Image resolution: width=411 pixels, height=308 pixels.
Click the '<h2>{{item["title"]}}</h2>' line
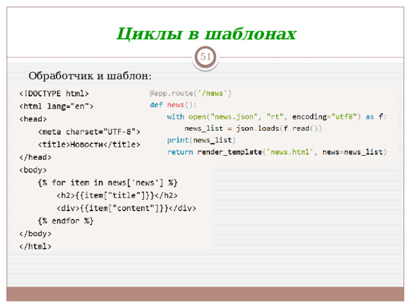click(x=117, y=195)
